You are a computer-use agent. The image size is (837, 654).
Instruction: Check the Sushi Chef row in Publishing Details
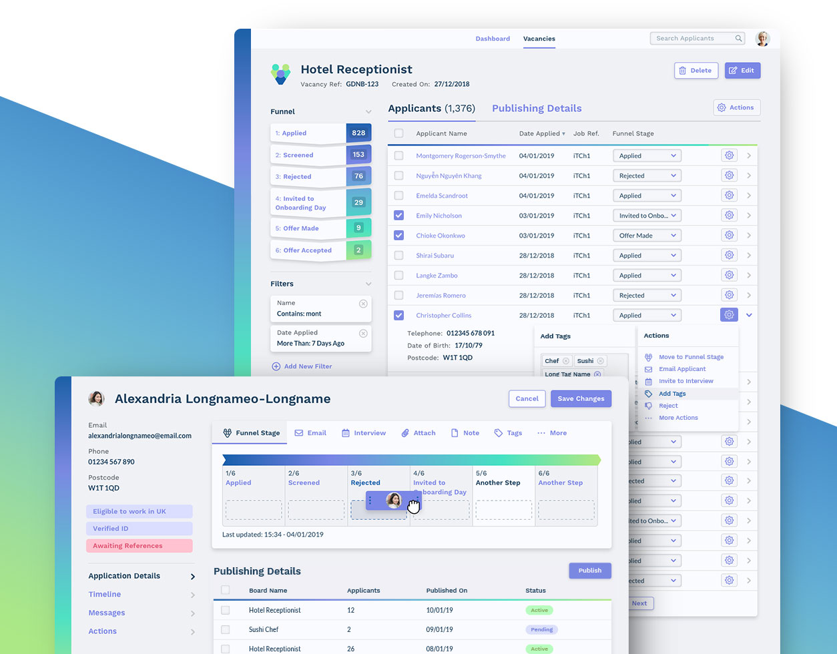225,629
